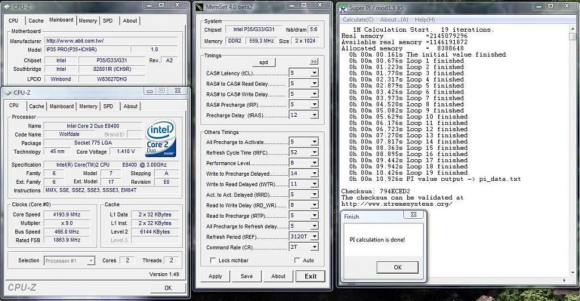Click the >> expand button in MemSet Timings
580x301 pixels.
click(x=314, y=61)
